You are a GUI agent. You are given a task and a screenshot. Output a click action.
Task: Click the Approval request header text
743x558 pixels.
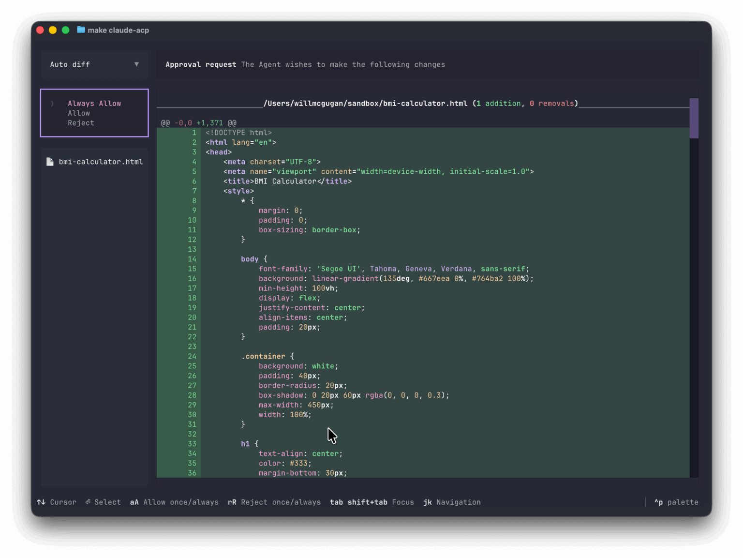pos(201,64)
